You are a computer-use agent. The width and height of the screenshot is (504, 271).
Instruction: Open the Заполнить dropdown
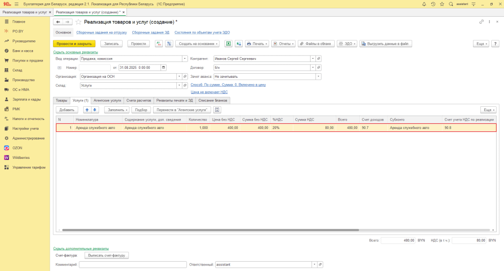click(117, 110)
